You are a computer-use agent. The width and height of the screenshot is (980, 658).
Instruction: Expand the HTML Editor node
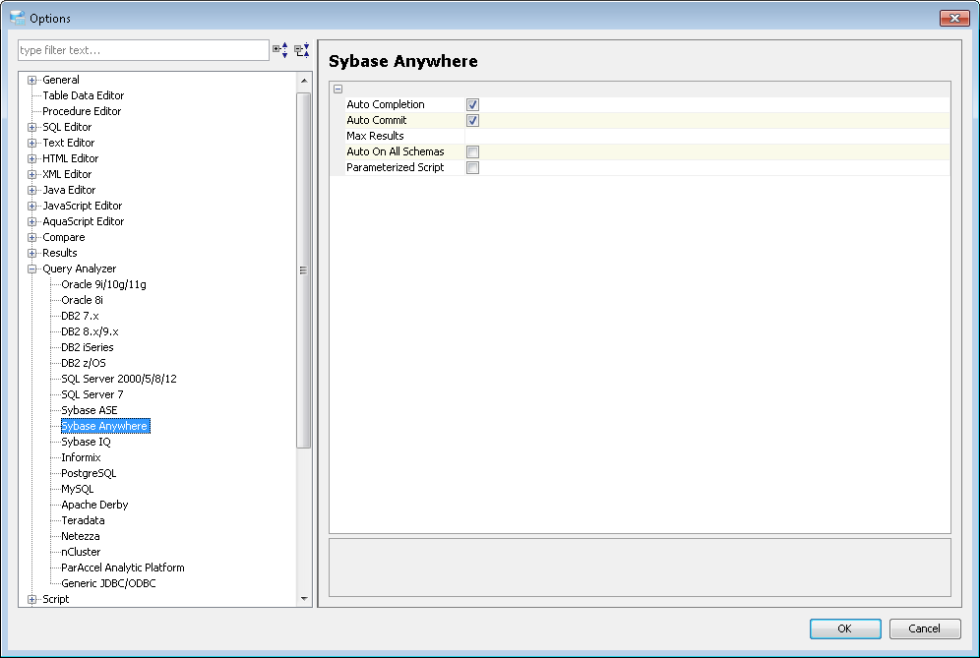[31, 158]
